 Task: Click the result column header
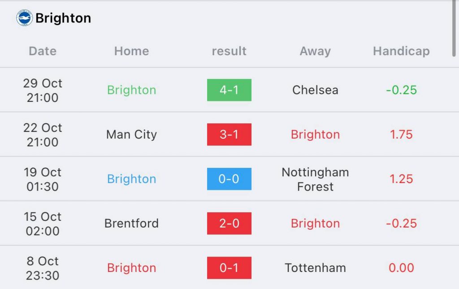[x=229, y=51]
